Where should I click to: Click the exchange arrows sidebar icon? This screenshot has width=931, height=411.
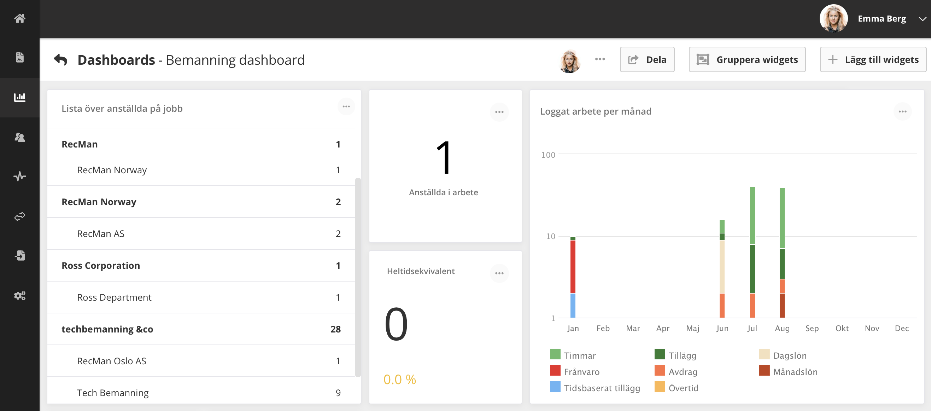coord(19,216)
